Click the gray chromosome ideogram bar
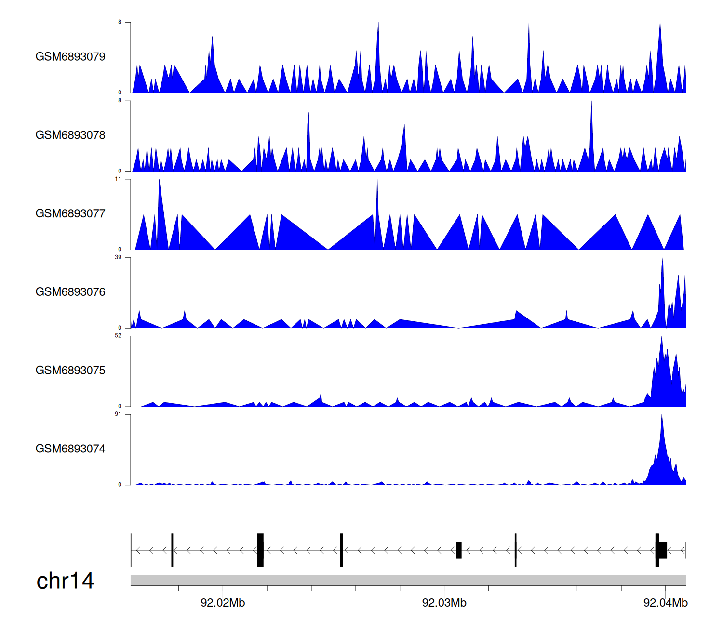 point(408,580)
